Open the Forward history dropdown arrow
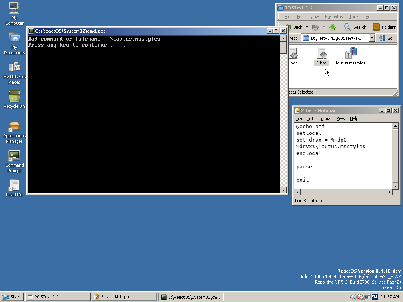 [324, 27]
